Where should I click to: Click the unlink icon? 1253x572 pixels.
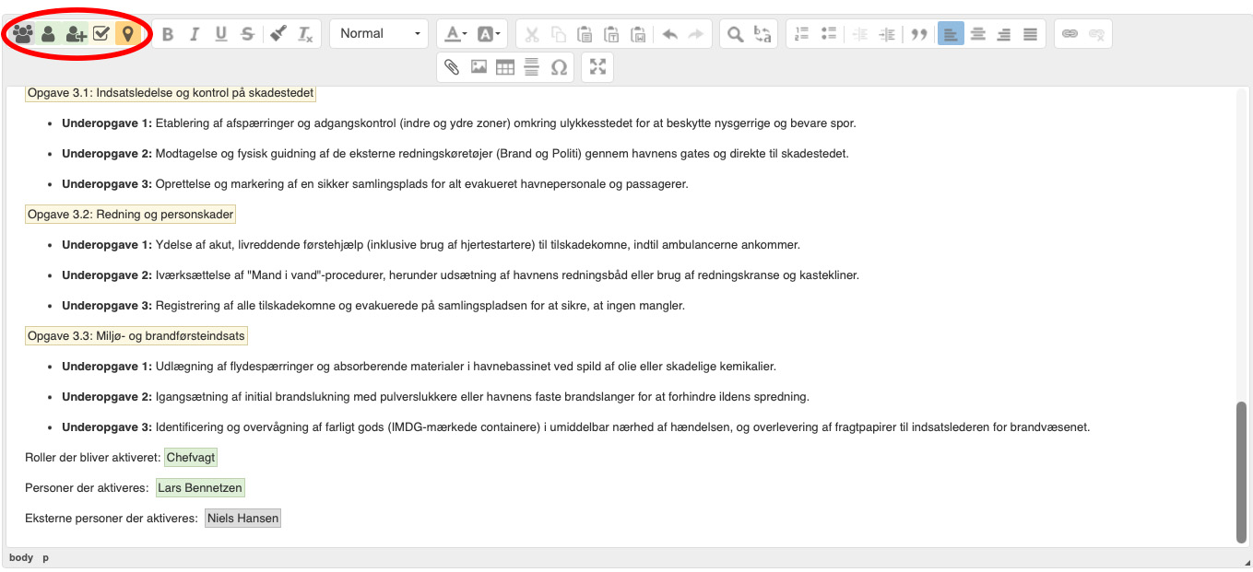1096,34
